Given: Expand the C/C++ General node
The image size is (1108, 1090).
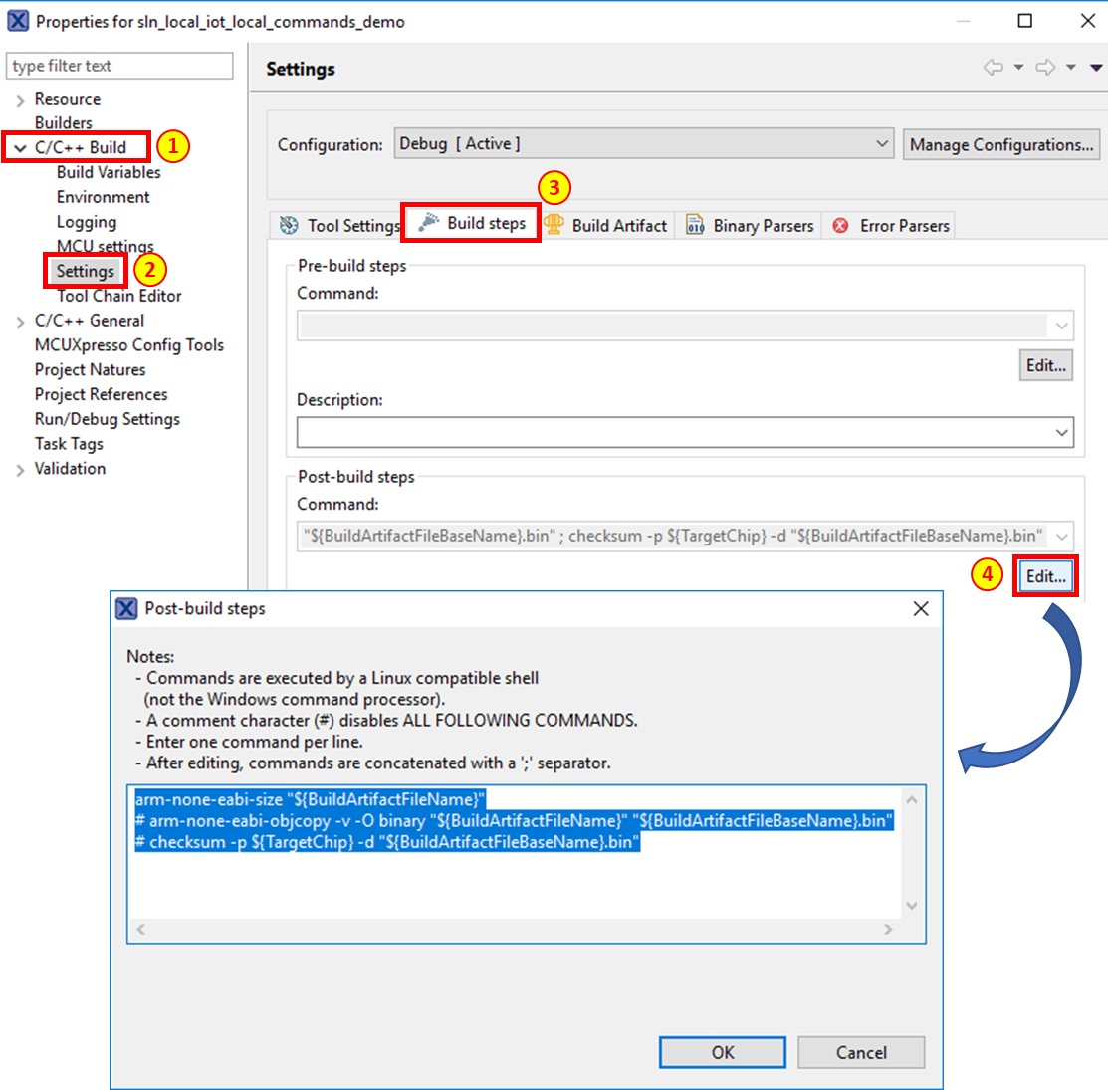Looking at the screenshot, I should pos(21,322).
